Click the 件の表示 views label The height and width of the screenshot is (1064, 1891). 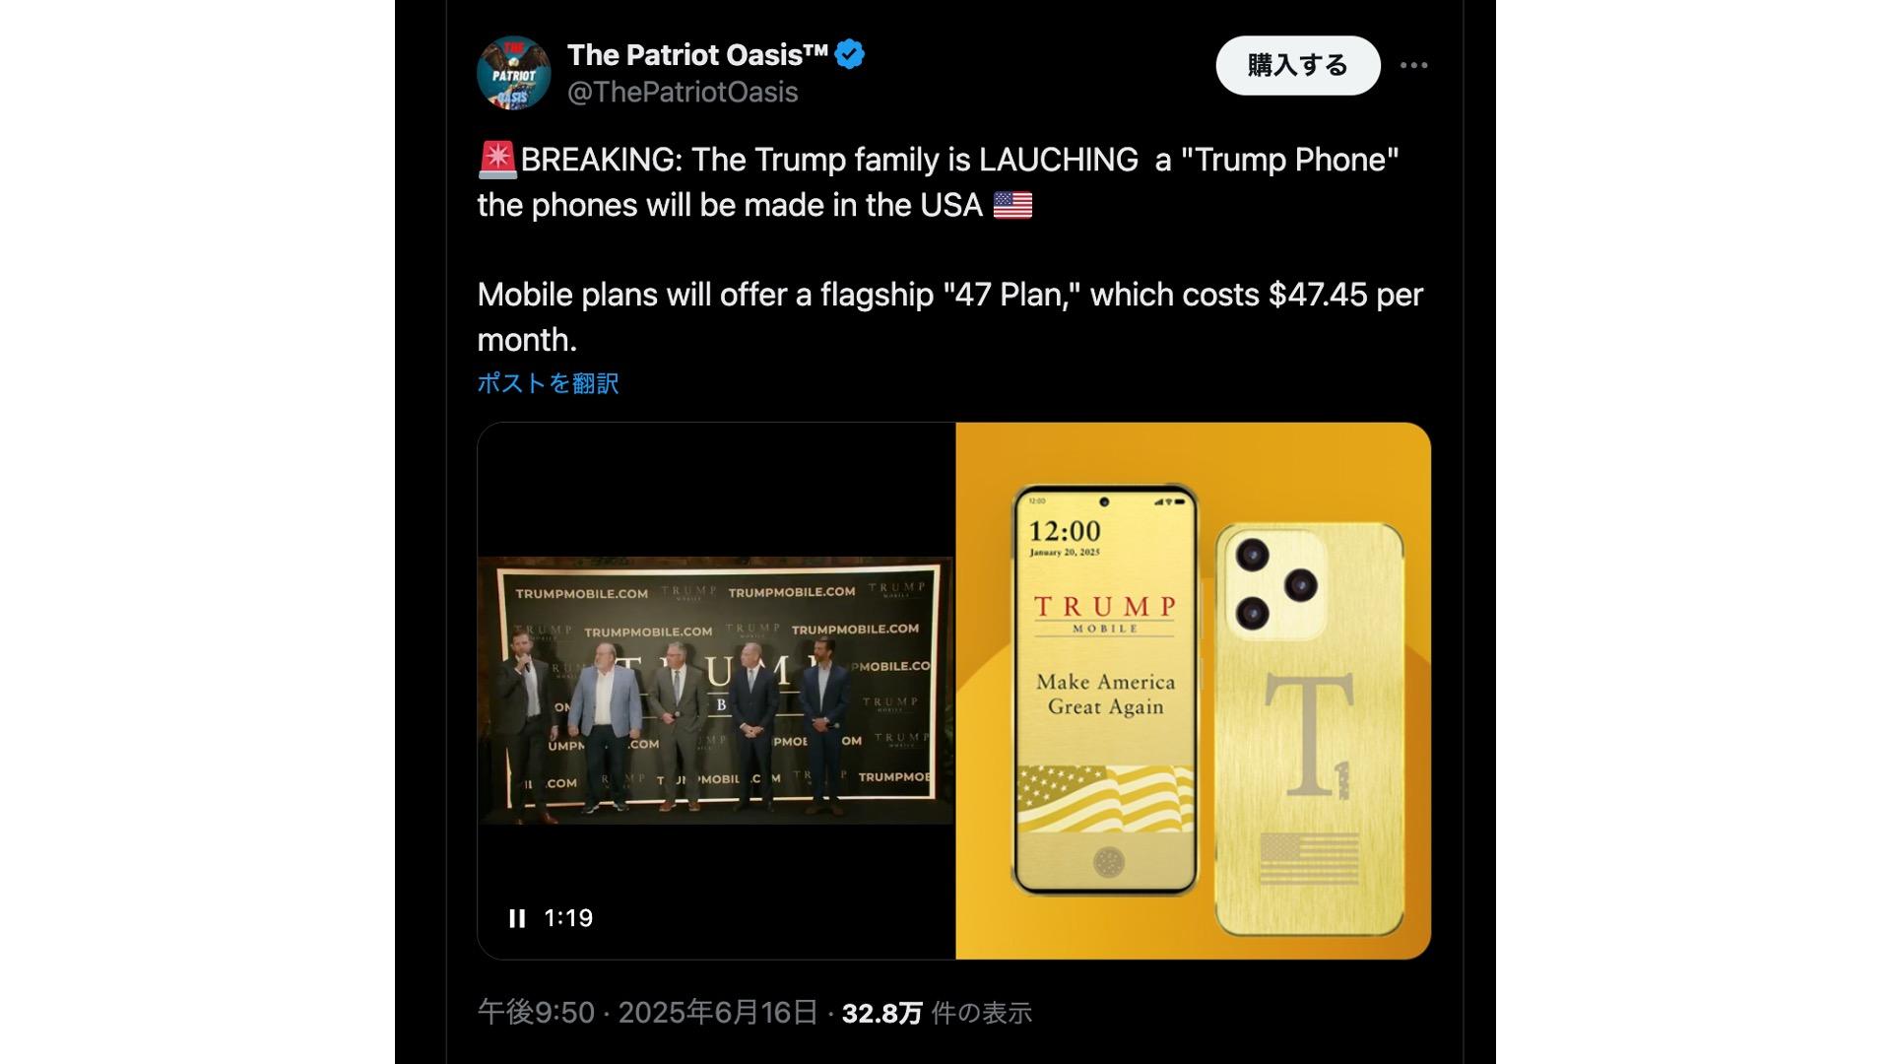981,1013
